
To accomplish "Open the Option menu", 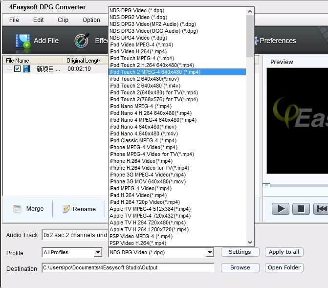I will [91, 20].
